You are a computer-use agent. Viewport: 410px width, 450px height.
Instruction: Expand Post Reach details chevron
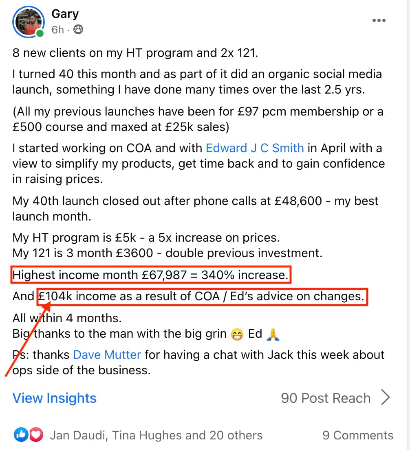point(385,398)
